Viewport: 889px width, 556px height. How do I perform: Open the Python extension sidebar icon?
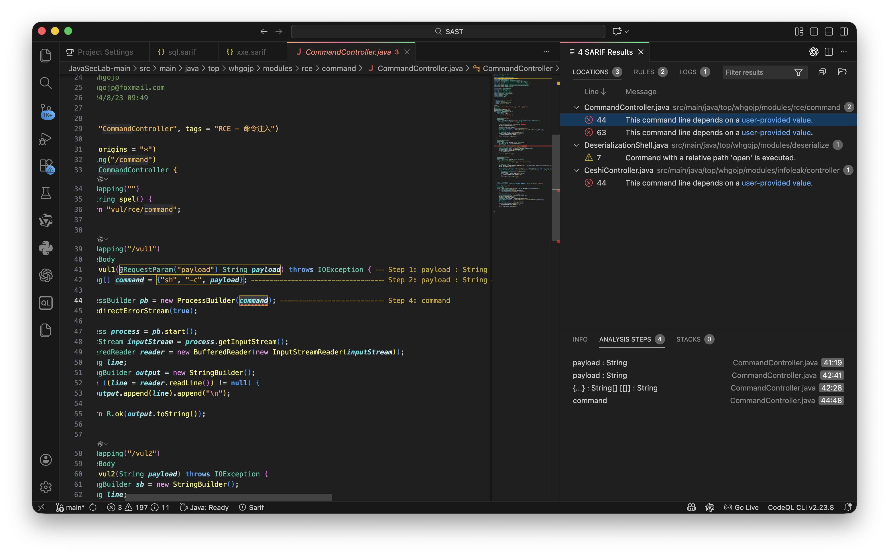pos(46,248)
